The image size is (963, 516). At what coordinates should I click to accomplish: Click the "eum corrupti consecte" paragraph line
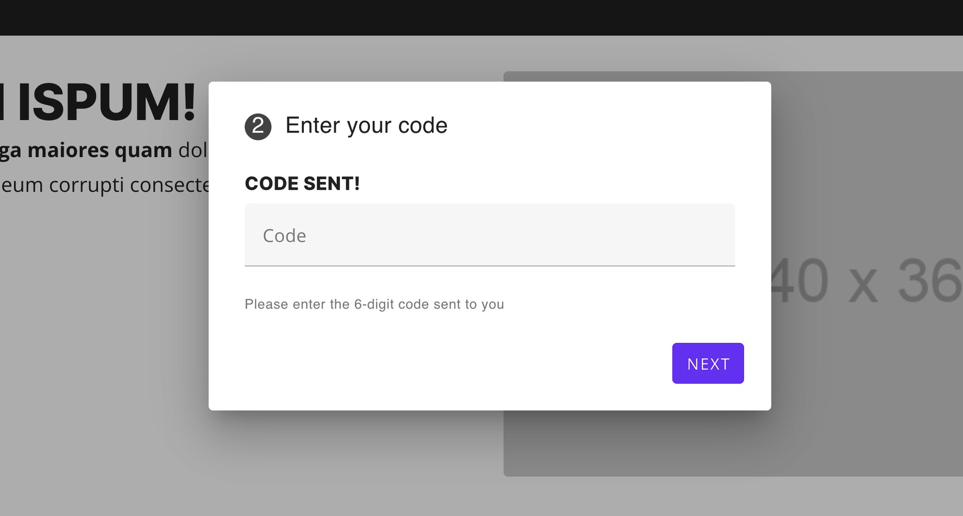point(105,185)
